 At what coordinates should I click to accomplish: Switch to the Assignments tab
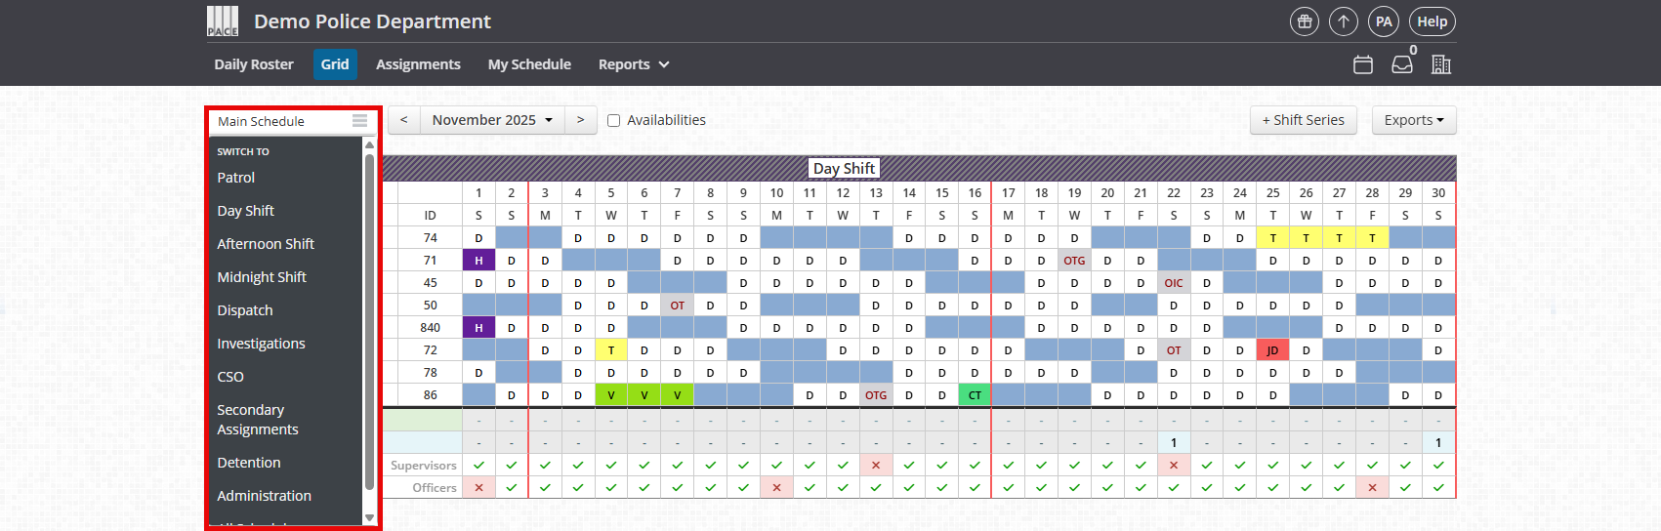pos(418,64)
